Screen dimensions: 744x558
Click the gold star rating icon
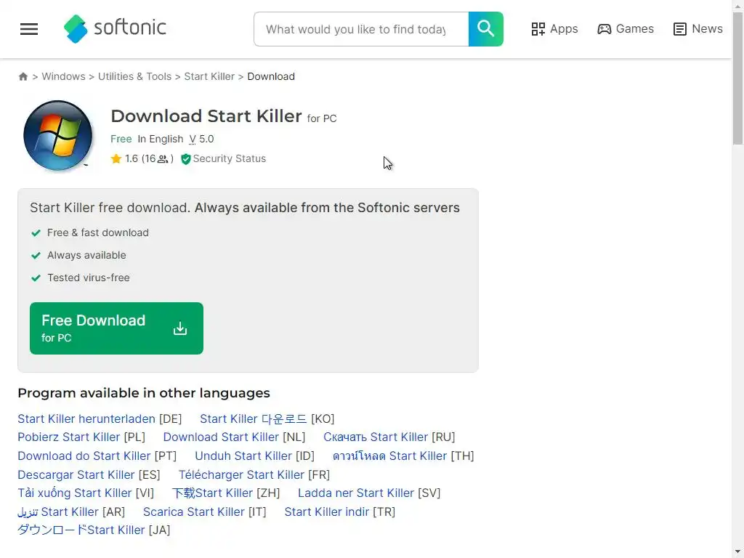(x=116, y=159)
